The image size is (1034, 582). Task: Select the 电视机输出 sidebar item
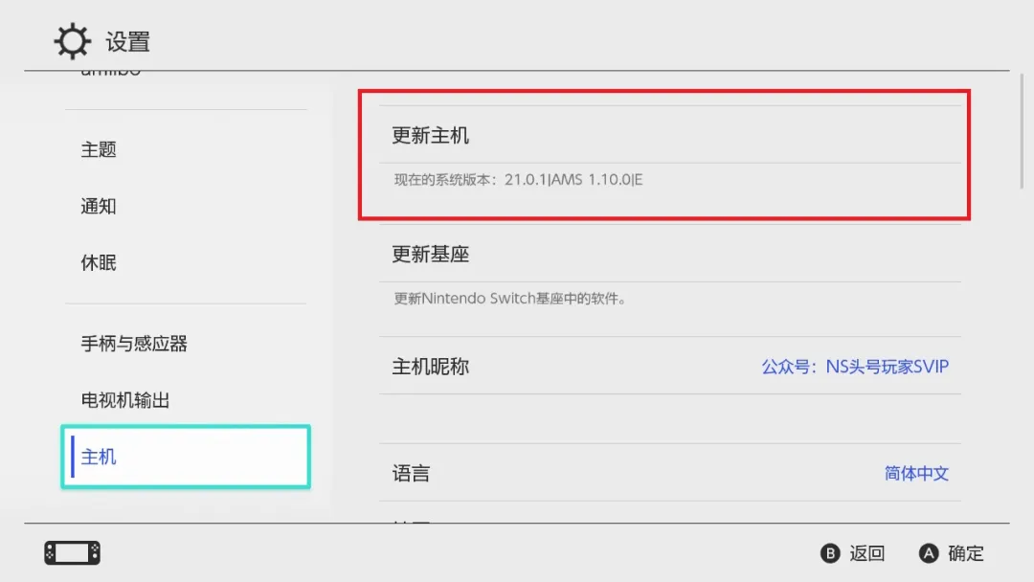125,400
